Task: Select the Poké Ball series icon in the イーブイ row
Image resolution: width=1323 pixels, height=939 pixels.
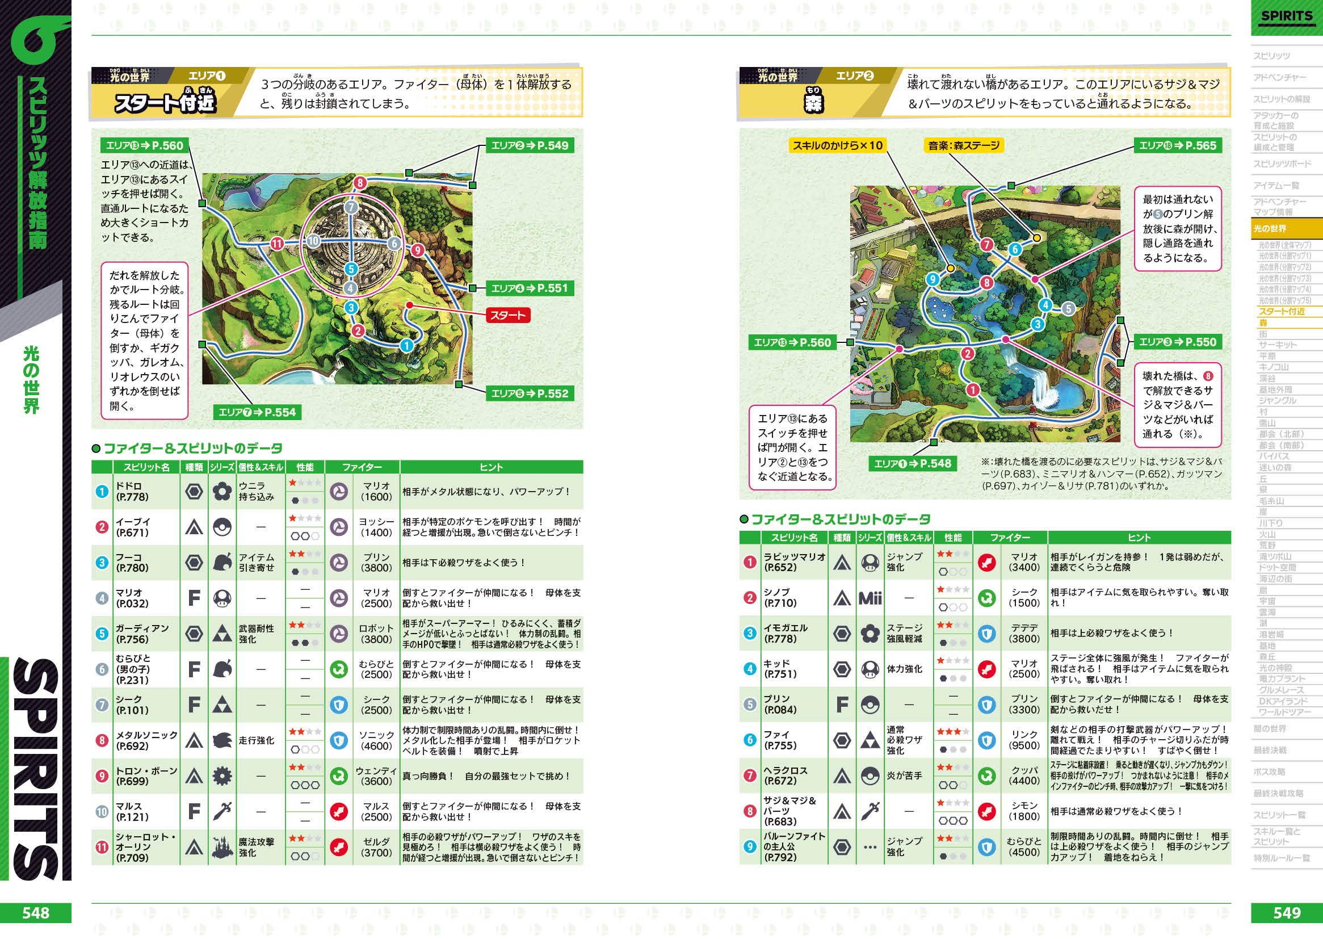Action: point(222,527)
